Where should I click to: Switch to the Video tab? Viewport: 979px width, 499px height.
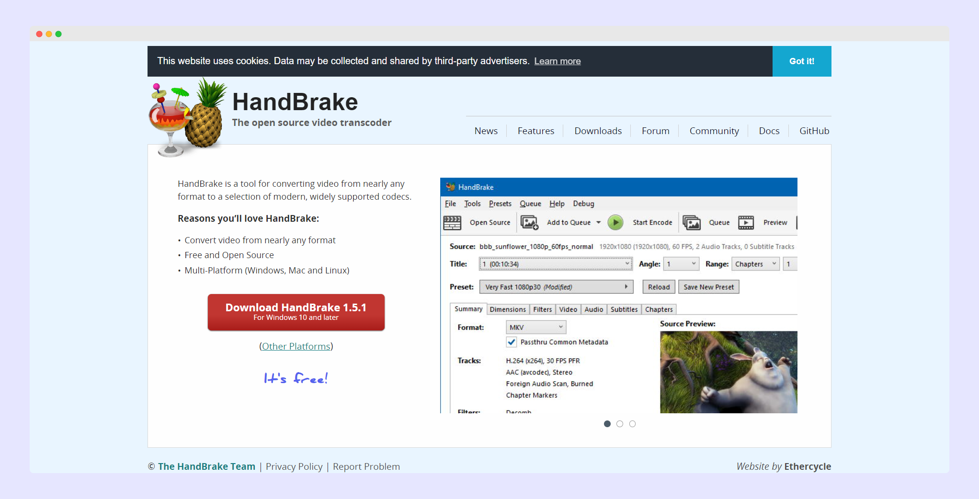pyautogui.click(x=568, y=309)
